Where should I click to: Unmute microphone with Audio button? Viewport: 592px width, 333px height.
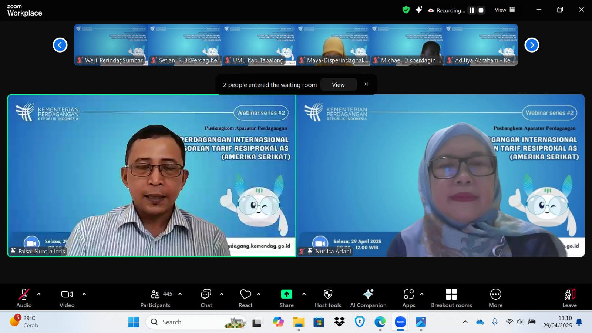(x=24, y=298)
